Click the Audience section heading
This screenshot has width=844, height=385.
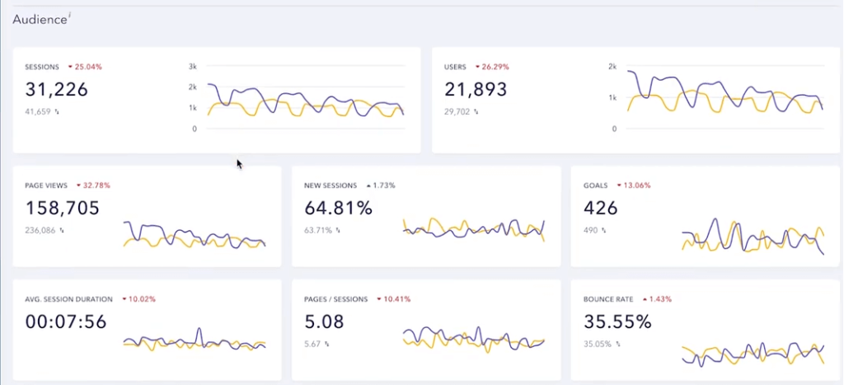click(40, 20)
